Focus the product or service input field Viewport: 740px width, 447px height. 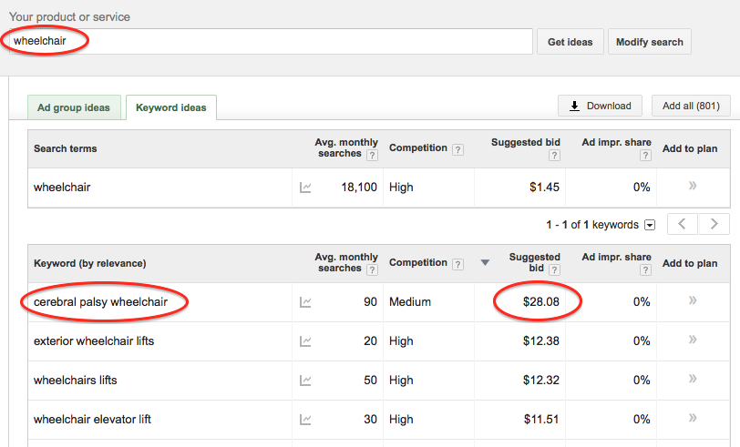pyautogui.click(x=273, y=42)
